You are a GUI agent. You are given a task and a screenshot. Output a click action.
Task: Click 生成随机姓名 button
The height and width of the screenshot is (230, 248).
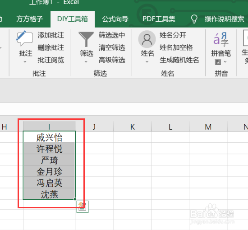point(179,60)
